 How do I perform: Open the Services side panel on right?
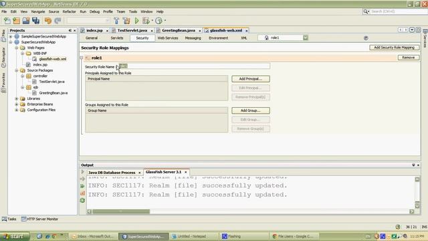coord(425,38)
